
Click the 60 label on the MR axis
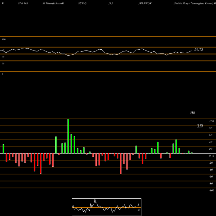[211, 135]
